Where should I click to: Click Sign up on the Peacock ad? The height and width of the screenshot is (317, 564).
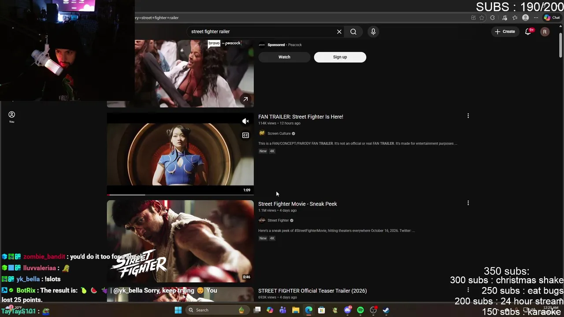[340, 57]
